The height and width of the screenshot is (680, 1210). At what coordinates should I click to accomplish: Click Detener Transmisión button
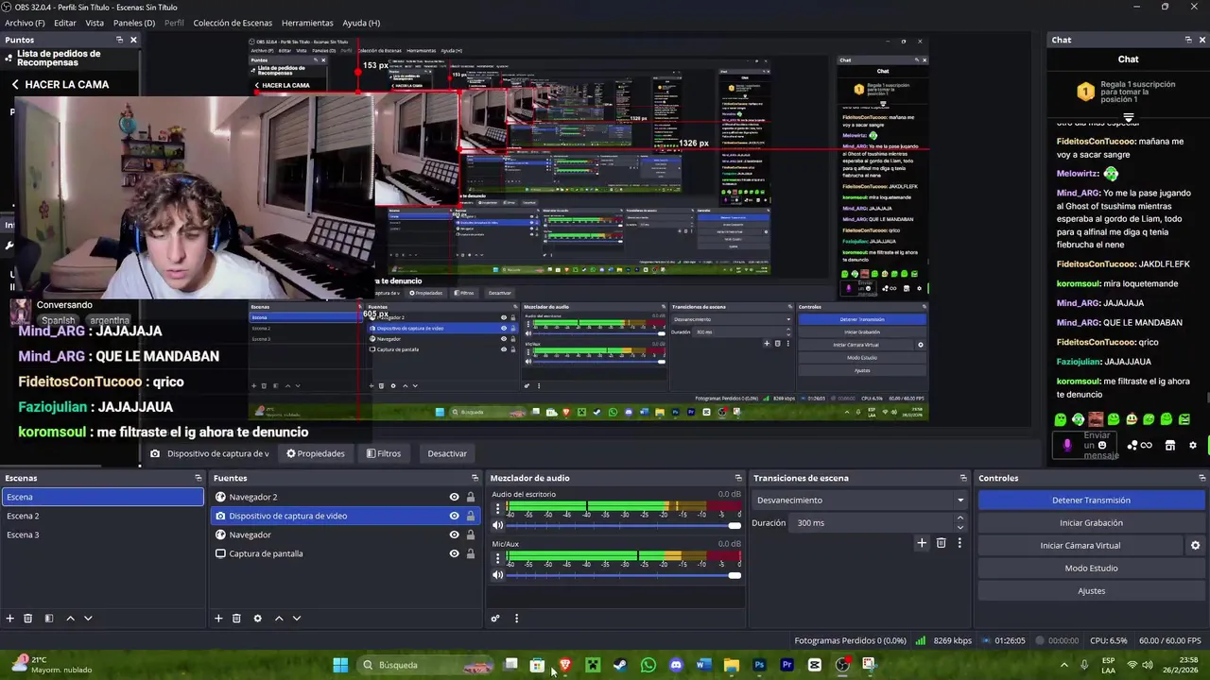1091,500
